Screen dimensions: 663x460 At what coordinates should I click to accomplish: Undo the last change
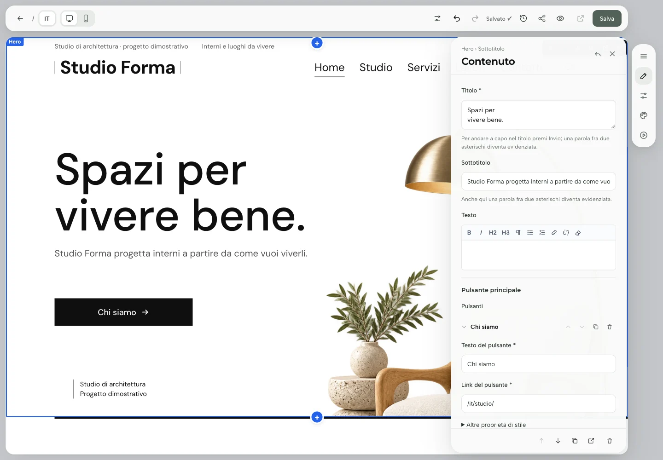coord(457,18)
